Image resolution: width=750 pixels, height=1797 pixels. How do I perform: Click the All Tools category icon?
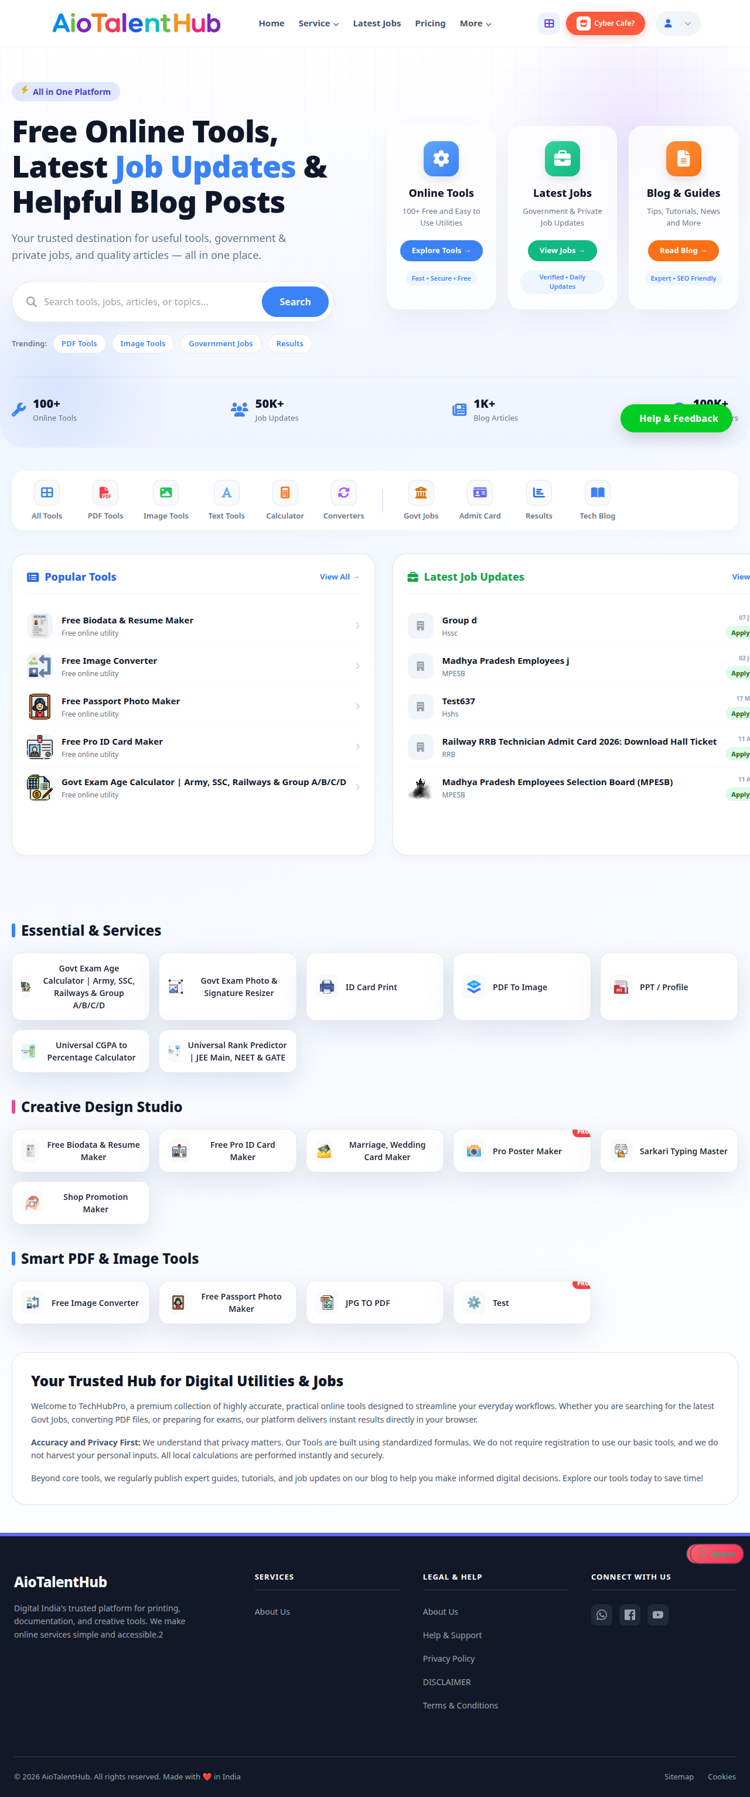tap(47, 493)
